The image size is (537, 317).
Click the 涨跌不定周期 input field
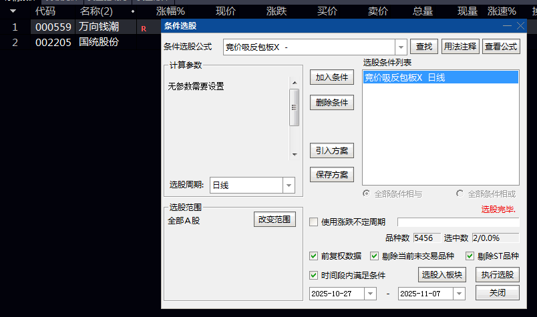[x=458, y=222]
